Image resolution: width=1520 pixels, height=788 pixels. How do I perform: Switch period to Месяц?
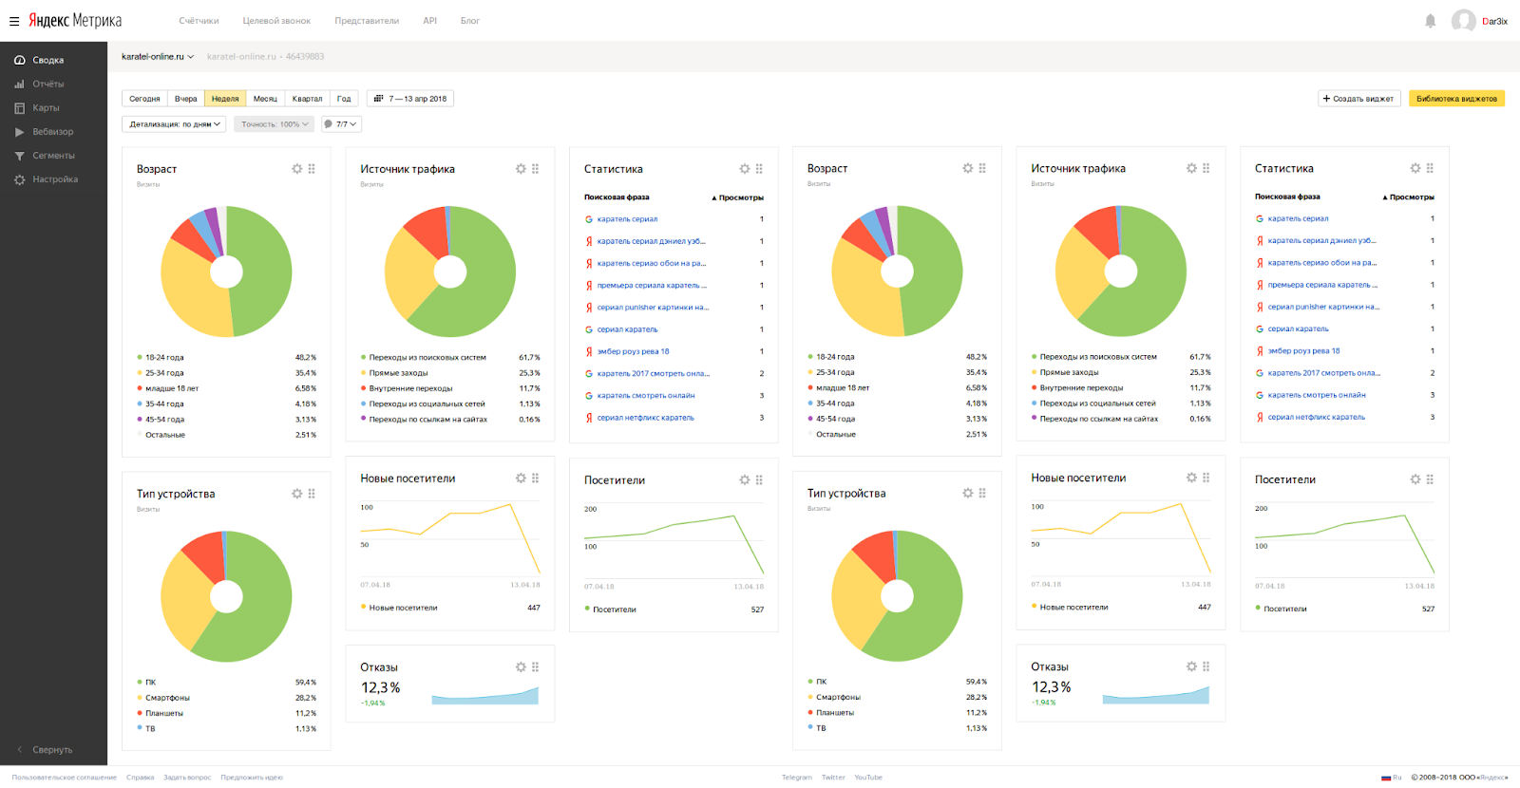[x=265, y=99]
